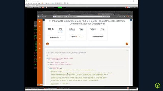Select the Home tab in VMware
The width and height of the screenshot is (163, 91).
point(28,6)
